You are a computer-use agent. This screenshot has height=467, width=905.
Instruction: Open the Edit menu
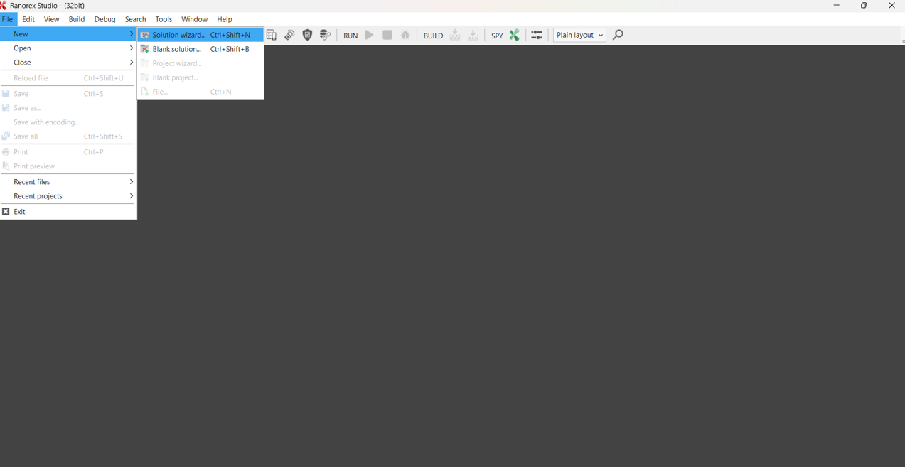[x=28, y=19]
